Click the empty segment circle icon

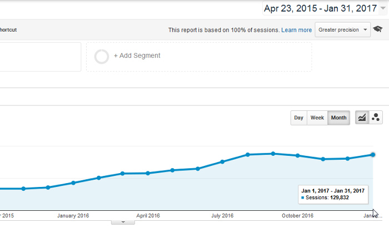point(102,56)
